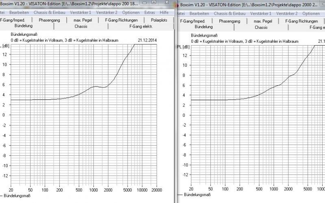Open Chassis tab in left window

81,26
